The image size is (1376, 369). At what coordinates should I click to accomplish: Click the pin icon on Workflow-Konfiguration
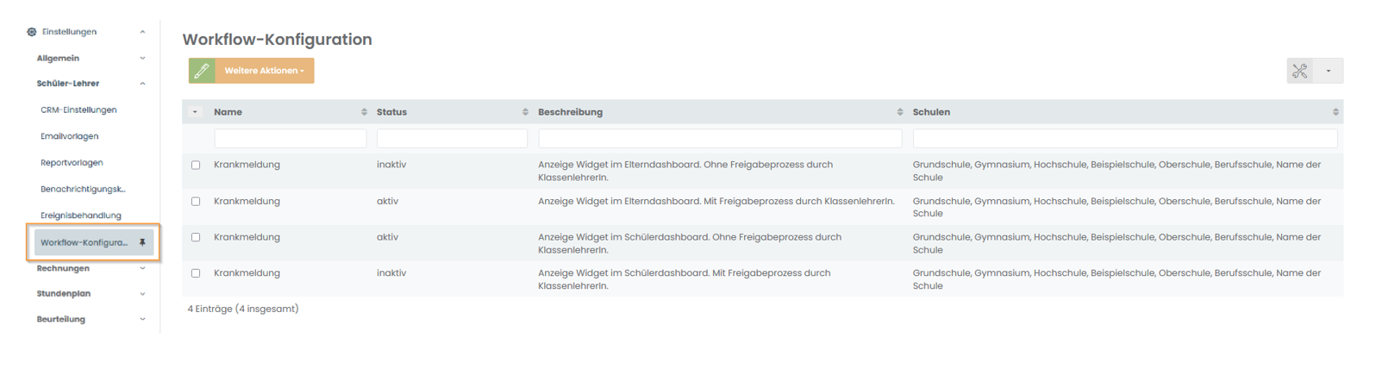[x=142, y=243]
